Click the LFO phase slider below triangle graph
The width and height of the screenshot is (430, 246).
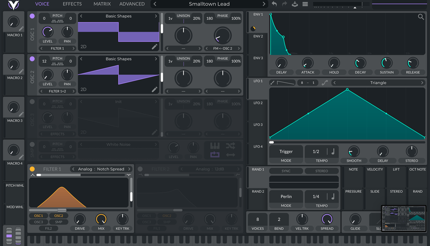(x=347, y=142)
